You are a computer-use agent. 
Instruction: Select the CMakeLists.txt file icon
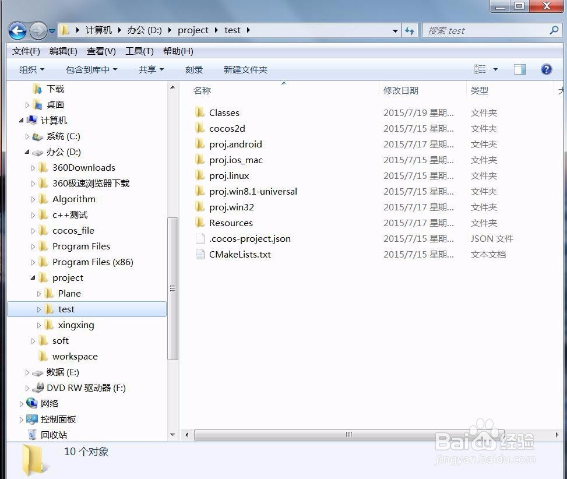tap(200, 254)
